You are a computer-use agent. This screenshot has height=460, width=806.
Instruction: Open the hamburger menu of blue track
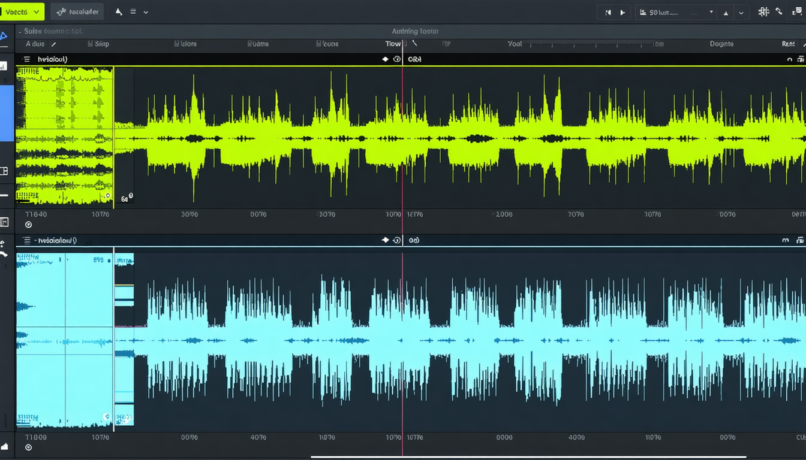[x=26, y=240]
